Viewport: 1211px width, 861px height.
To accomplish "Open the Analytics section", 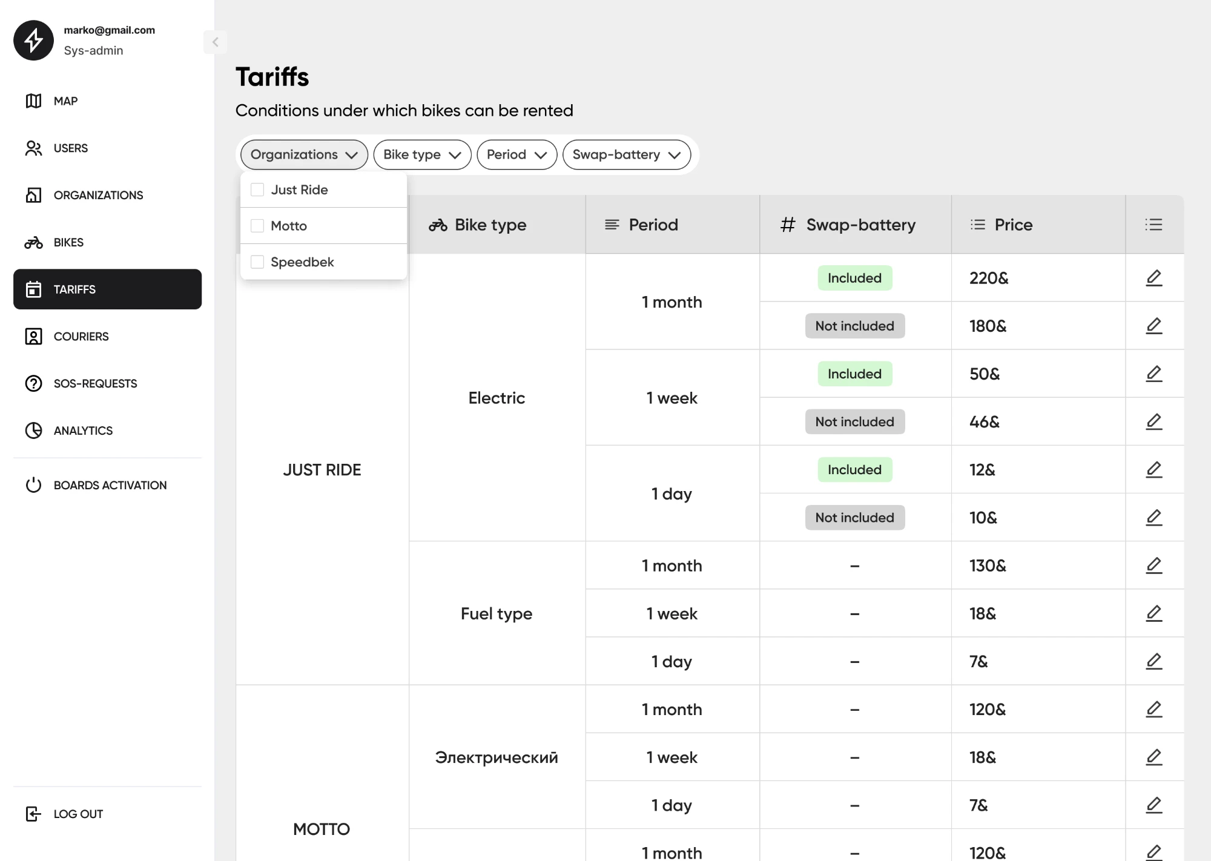I will point(107,431).
